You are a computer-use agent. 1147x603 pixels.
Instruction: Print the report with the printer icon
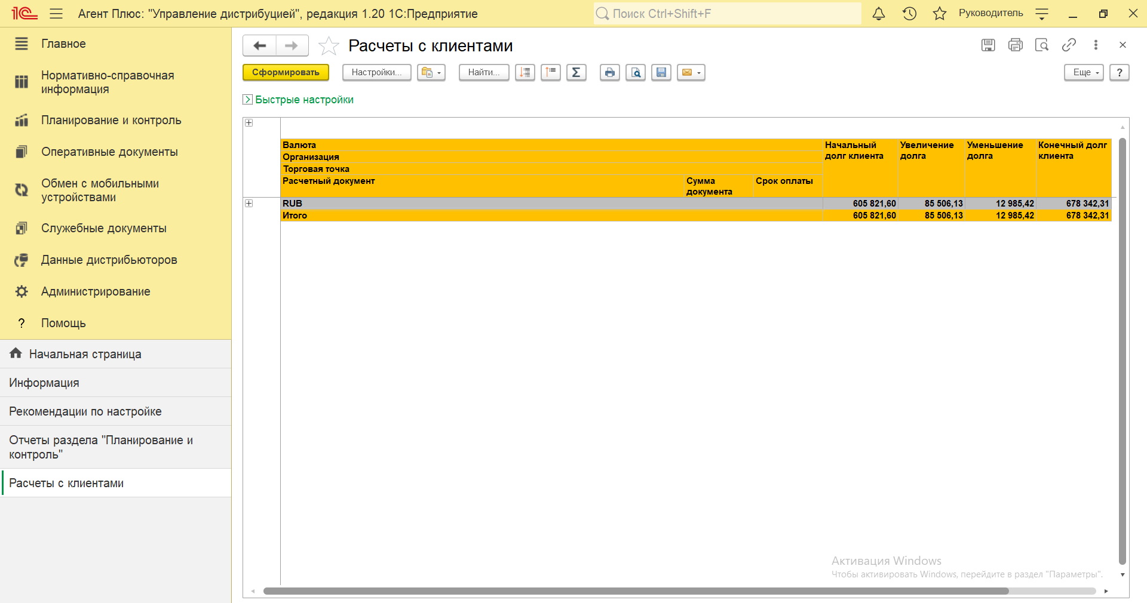(x=610, y=72)
